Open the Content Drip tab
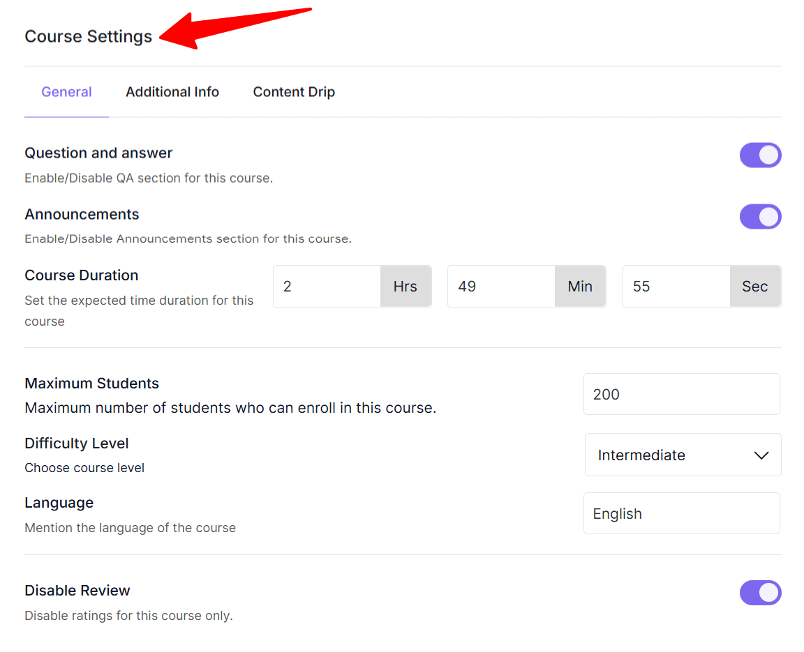Viewport: 804px width, 652px height. click(293, 91)
